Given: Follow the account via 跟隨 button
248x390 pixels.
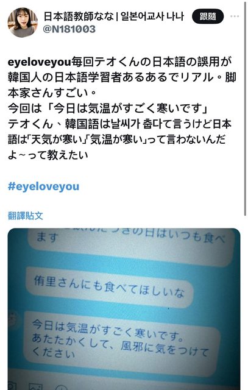Looking at the screenshot, I should pyautogui.click(x=208, y=16).
